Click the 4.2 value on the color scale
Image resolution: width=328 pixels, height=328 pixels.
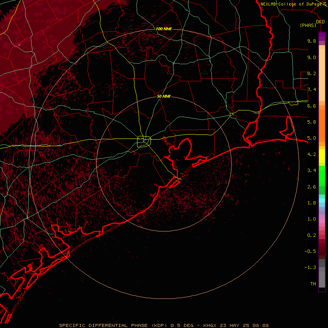point(312,155)
